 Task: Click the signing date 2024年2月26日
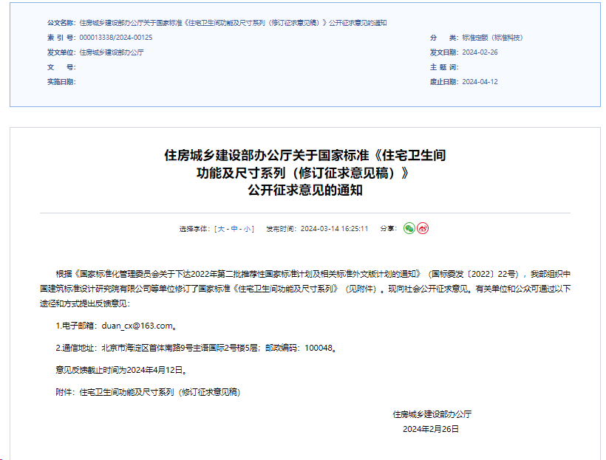coord(431,429)
